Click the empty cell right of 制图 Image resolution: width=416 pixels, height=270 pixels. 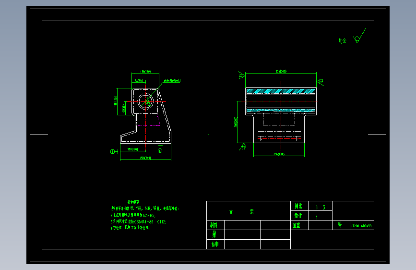coord(242,225)
